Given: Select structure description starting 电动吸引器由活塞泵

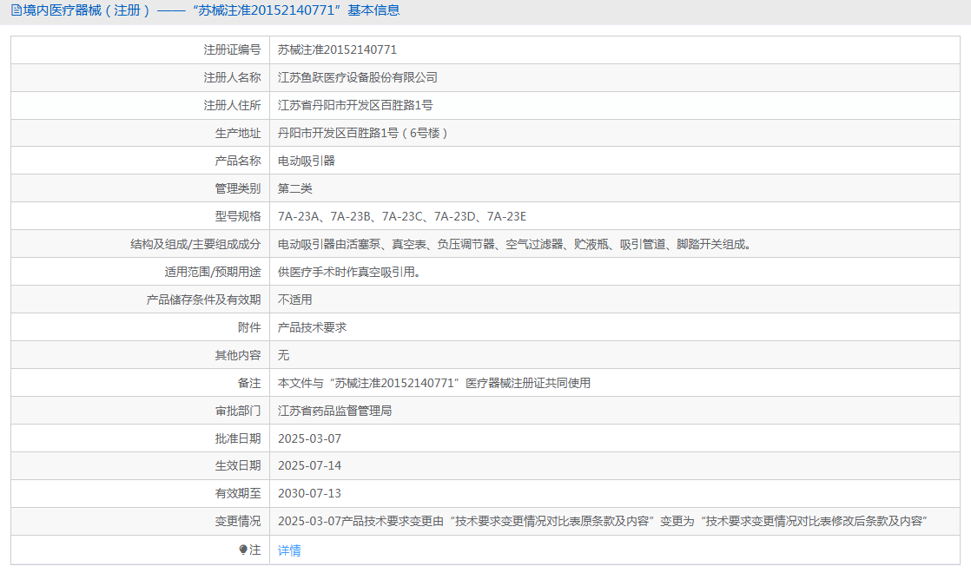Looking at the screenshot, I should (x=515, y=245).
